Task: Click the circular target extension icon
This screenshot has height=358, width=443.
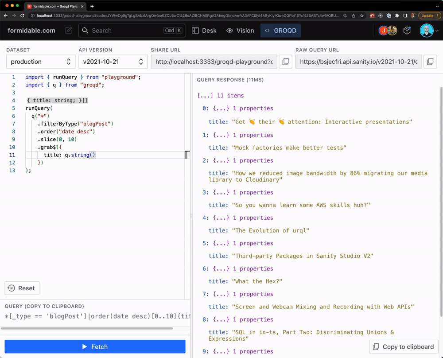Action: coord(381,16)
